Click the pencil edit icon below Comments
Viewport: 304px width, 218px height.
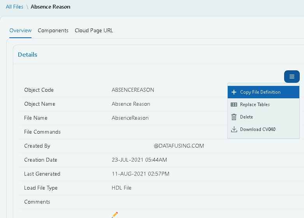click(x=115, y=215)
